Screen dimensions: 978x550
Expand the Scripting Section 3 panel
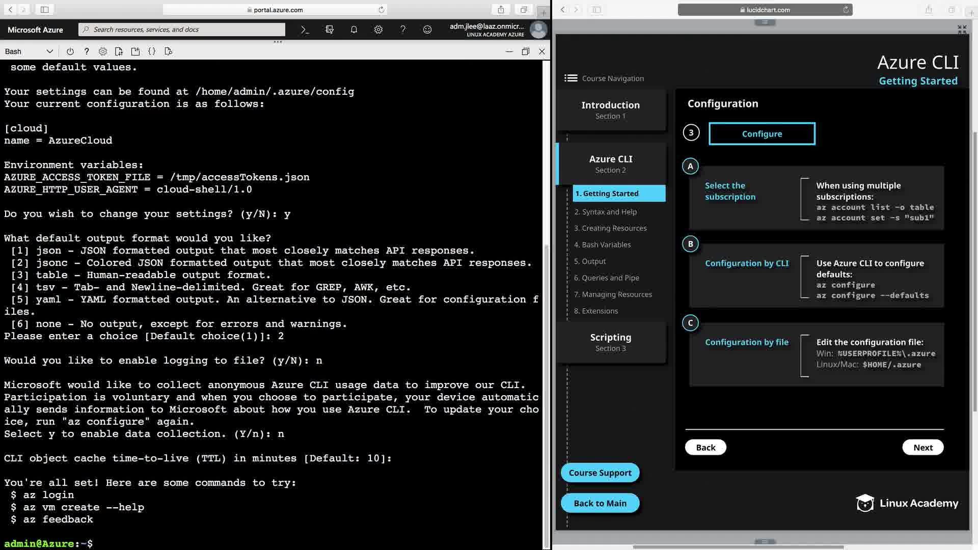click(x=610, y=342)
